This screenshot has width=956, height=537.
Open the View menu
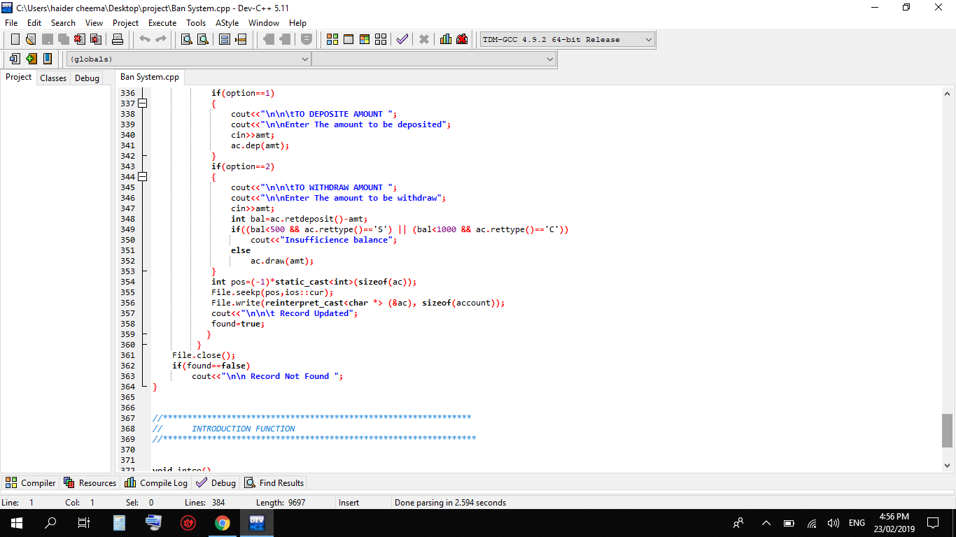94,22
